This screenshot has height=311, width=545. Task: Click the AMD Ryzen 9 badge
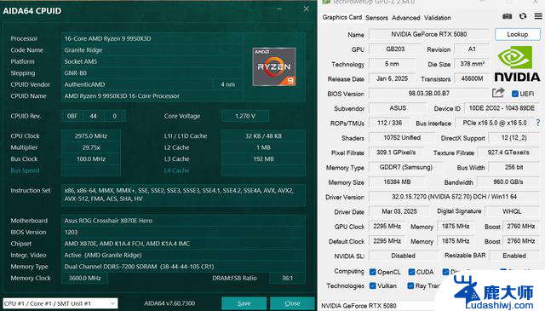click(x=274, y=66)
